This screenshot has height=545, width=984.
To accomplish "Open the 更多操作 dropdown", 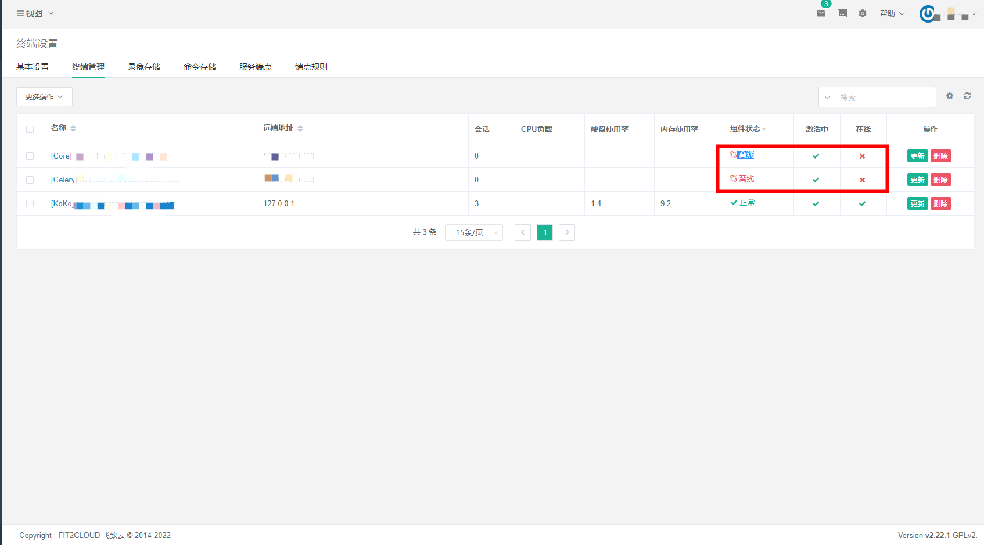I will pos(44,96).
